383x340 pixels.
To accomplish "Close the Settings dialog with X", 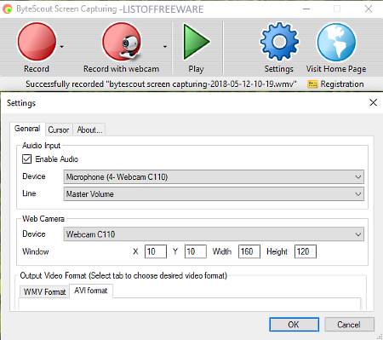I will pyautogui.click(x=374, y=102).
